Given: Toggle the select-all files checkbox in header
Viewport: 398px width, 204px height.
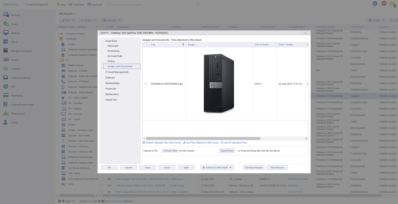Looking at the screenshot, I should pyautogui.click(x=145, y=45).
